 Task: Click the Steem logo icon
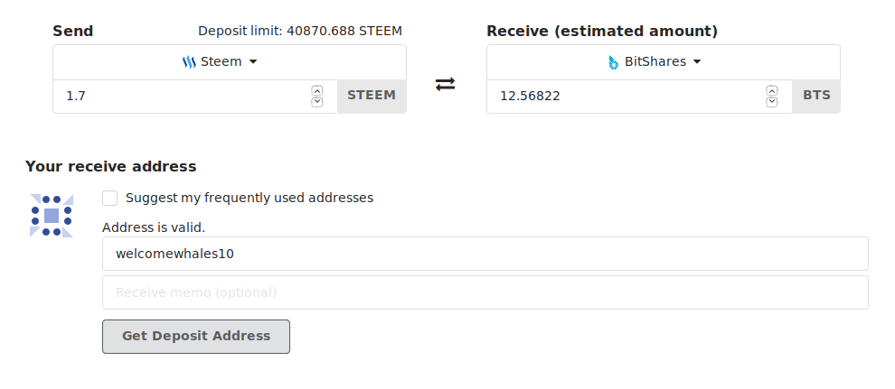point(189,62)
